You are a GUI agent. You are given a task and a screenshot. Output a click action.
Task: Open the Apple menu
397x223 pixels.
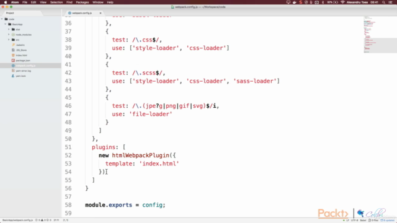coord(6,2)
